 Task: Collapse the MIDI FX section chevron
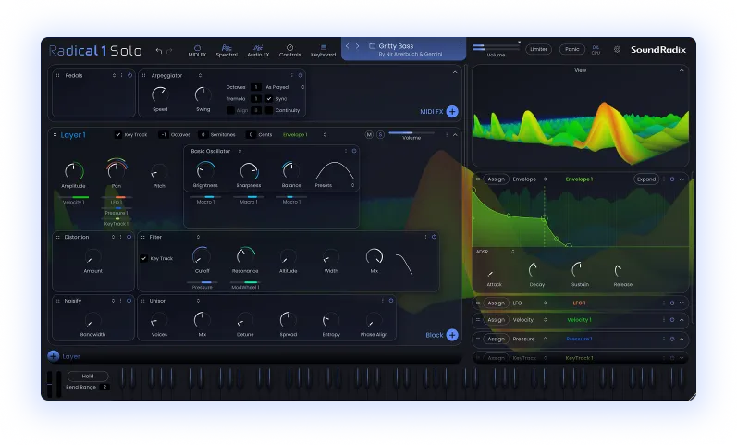click(x=455, y=72)
